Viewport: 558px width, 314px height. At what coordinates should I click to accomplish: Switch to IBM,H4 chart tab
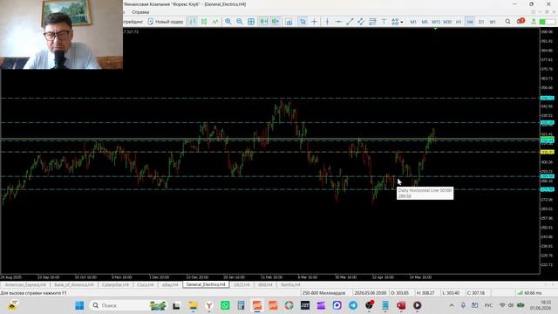[x=265, y=285]
